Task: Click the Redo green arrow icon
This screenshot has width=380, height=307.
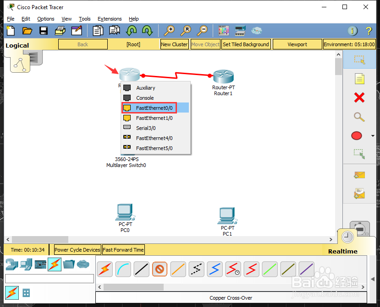Action: pos(147,31)
